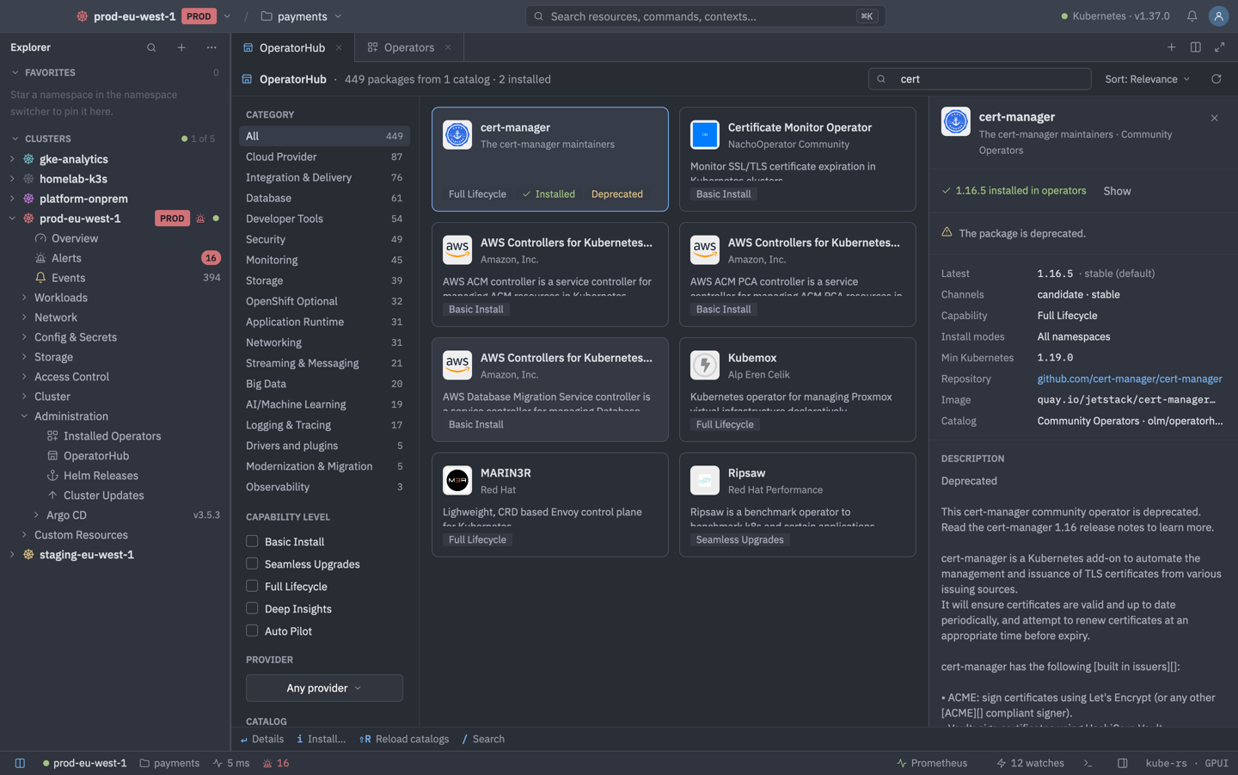
Task: Click the Kubemox operator icon
Action: 704,365
